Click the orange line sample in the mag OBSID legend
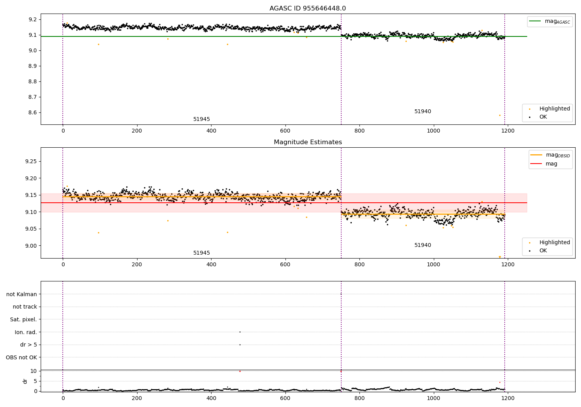581x407 pixels. [536, 155]
